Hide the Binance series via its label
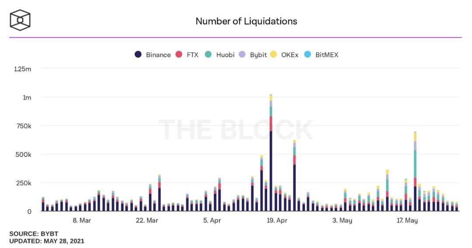This screenshot has height=248, width=472. pos(158,55)
